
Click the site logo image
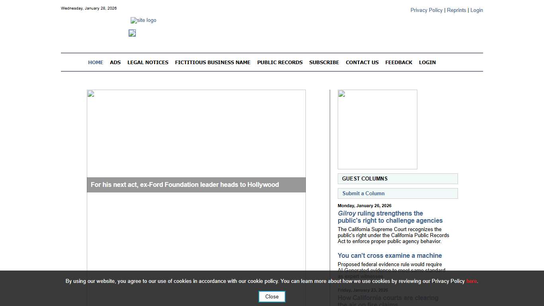coord(143,20)
